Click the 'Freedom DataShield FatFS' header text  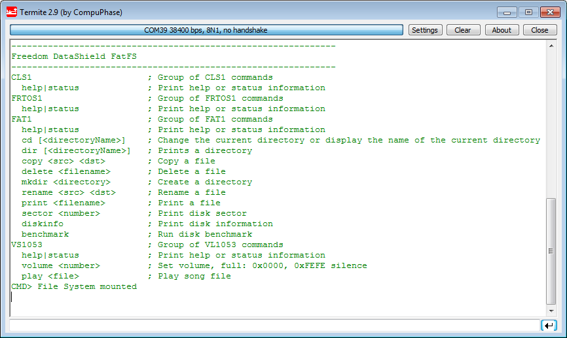click(74, 56)
